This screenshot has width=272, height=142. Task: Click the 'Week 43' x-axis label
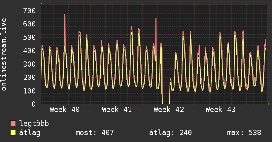click(x=221, y=110)
